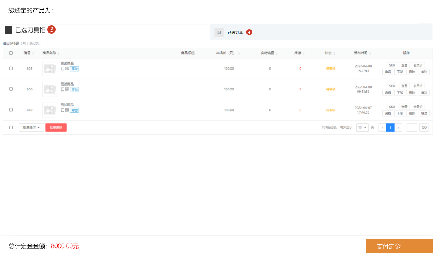The image size is (436, 255).
Task: Switch to the 已选刀具 tab
Action: 235,33
